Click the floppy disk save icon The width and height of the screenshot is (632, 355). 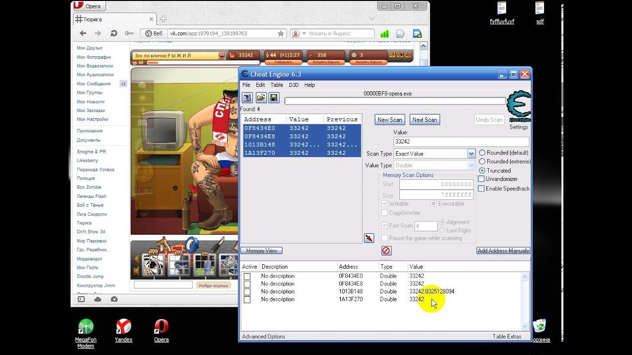(x=274, y=98)
